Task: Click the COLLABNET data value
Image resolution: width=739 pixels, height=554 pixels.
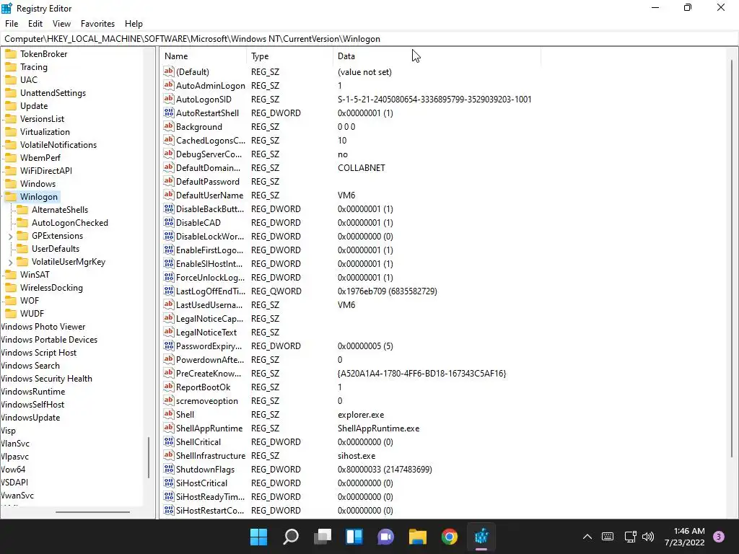Action: [x=362, y=167]
